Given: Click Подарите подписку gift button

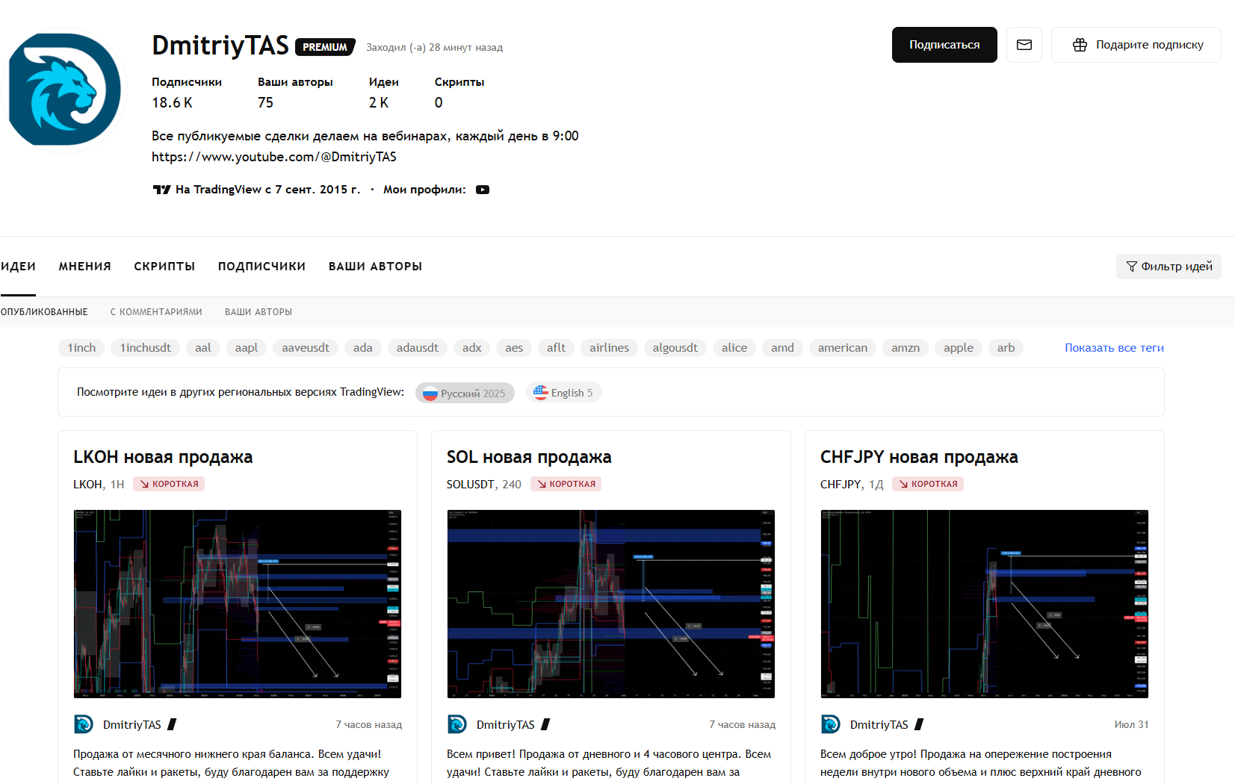Looking at the screenshot, I should click(x=1136, y=45).
